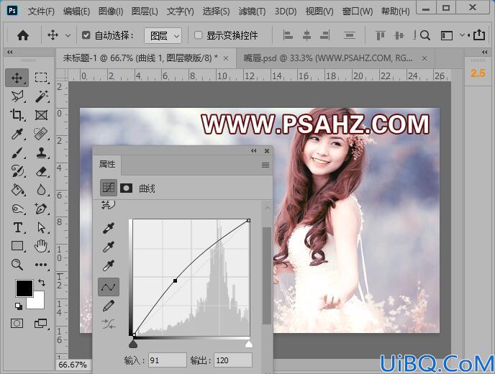Select the Frame tool

[41, 115]
